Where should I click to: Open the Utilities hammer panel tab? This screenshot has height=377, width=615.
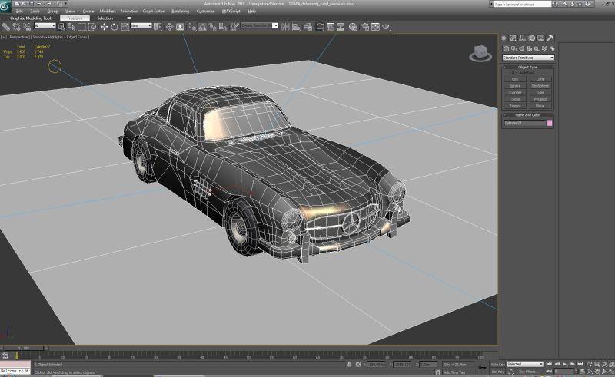pos(550,38)
